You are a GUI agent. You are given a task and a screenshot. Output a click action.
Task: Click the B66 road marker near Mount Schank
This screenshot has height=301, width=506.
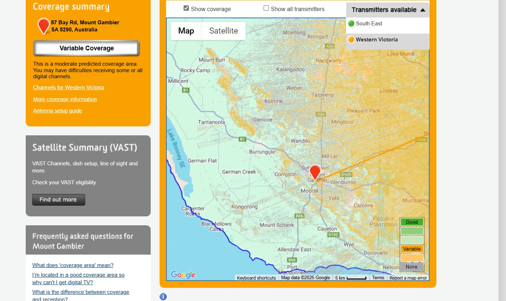[299, 216]
